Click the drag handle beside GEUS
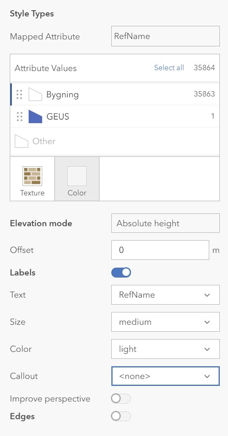The image size is (228, 436). [x=19, y=117]
